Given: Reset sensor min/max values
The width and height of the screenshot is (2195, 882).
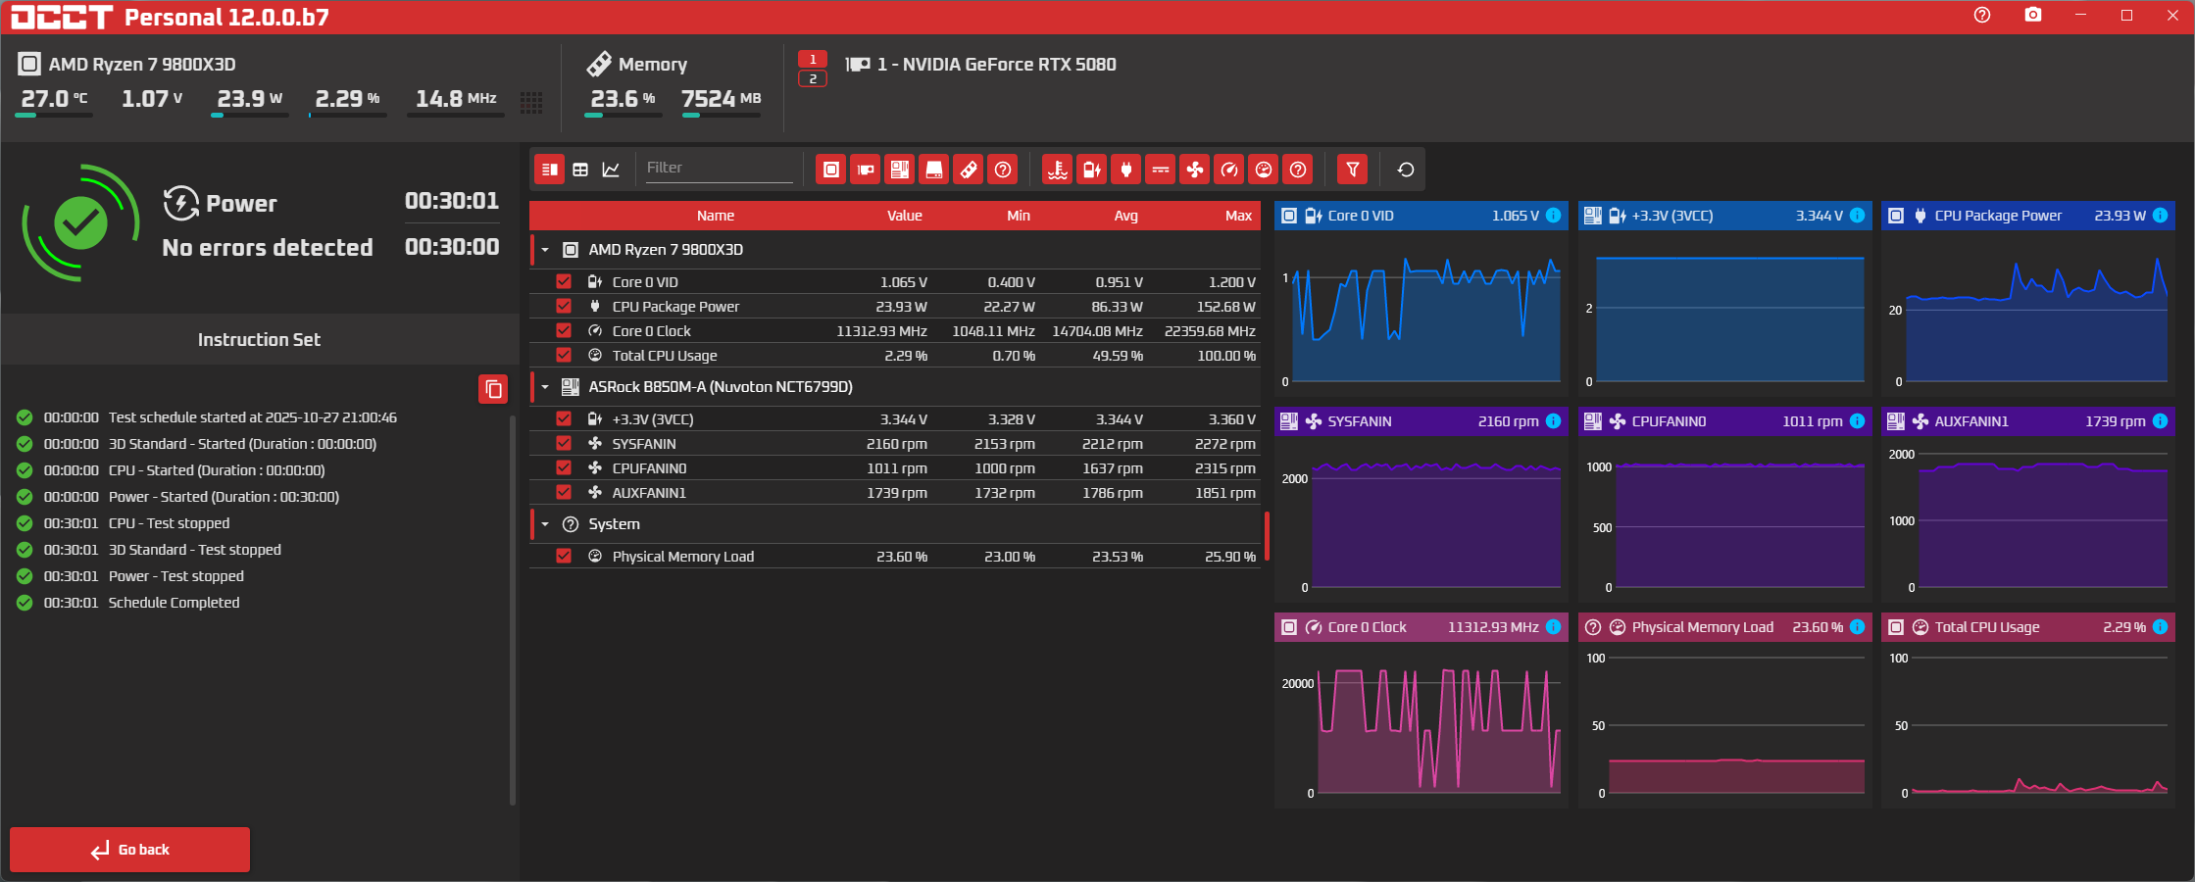Looking at the screenshot, I should (x=1405, y=170).
